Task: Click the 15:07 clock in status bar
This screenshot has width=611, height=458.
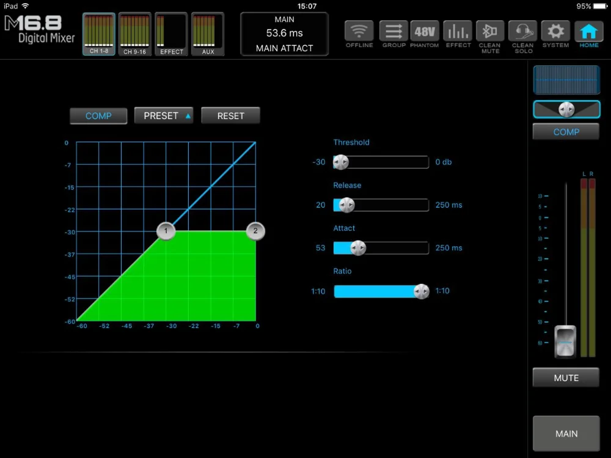Action: point(307,6)
